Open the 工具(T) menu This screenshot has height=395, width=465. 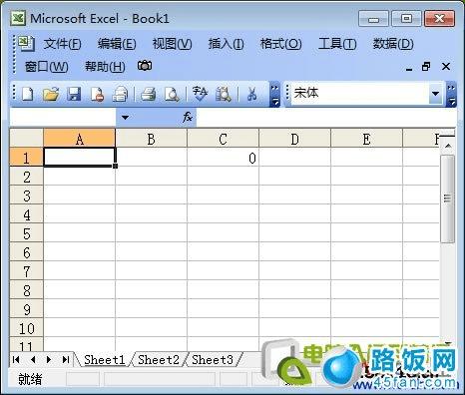[x=337, y=44]
